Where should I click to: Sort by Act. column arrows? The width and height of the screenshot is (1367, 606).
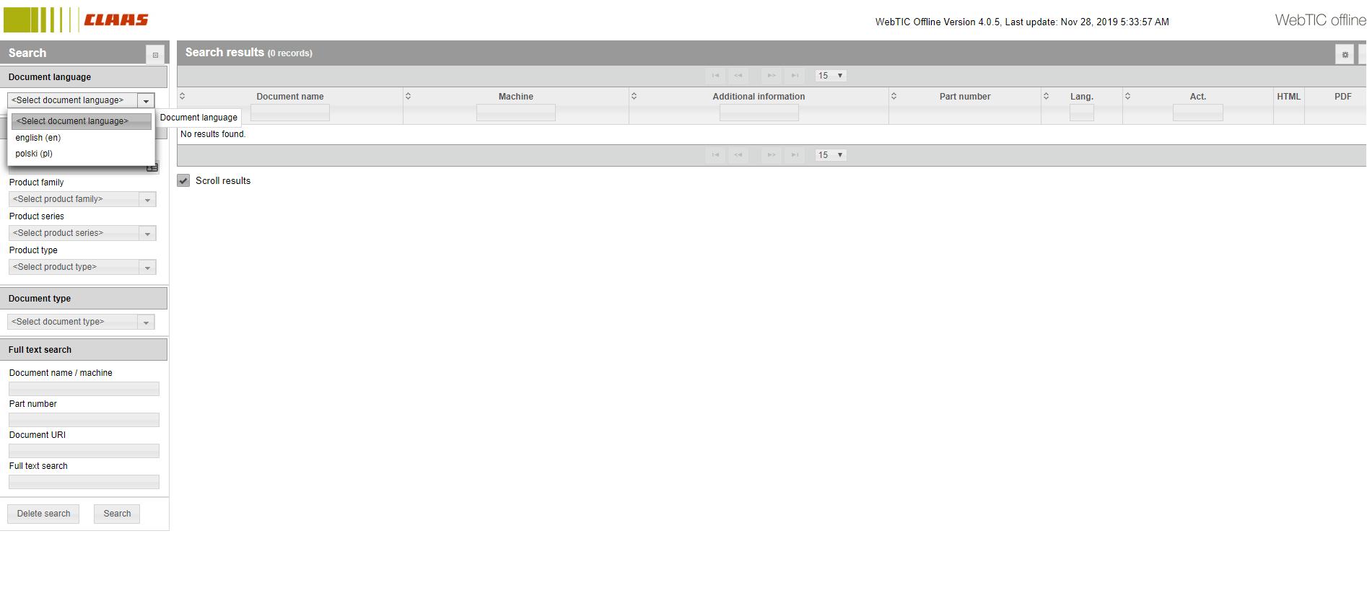1127,96
